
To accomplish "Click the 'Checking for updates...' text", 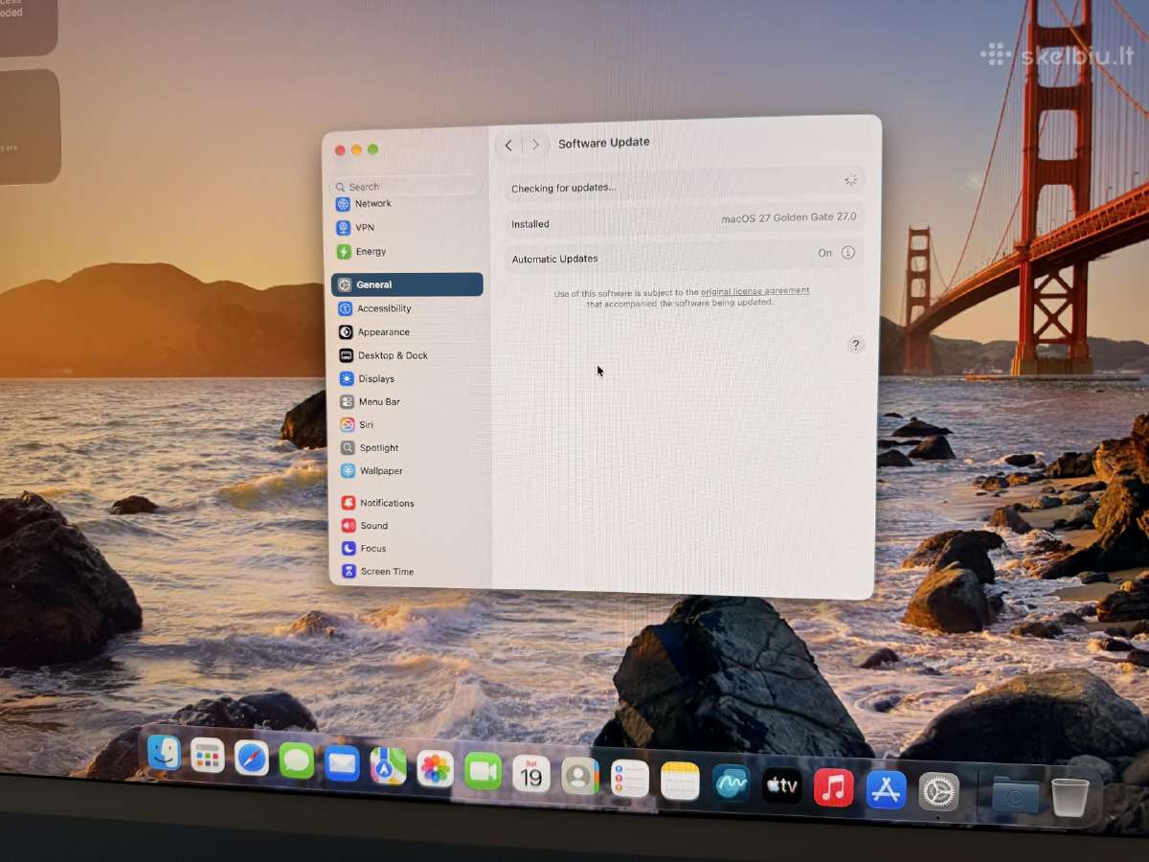I will [x=564, y=188].
